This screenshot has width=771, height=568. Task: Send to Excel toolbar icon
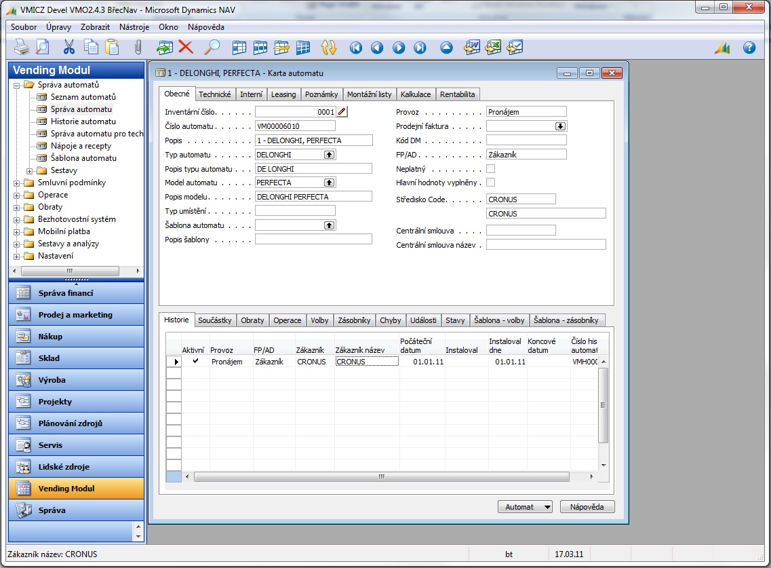[x=493, y=48]
